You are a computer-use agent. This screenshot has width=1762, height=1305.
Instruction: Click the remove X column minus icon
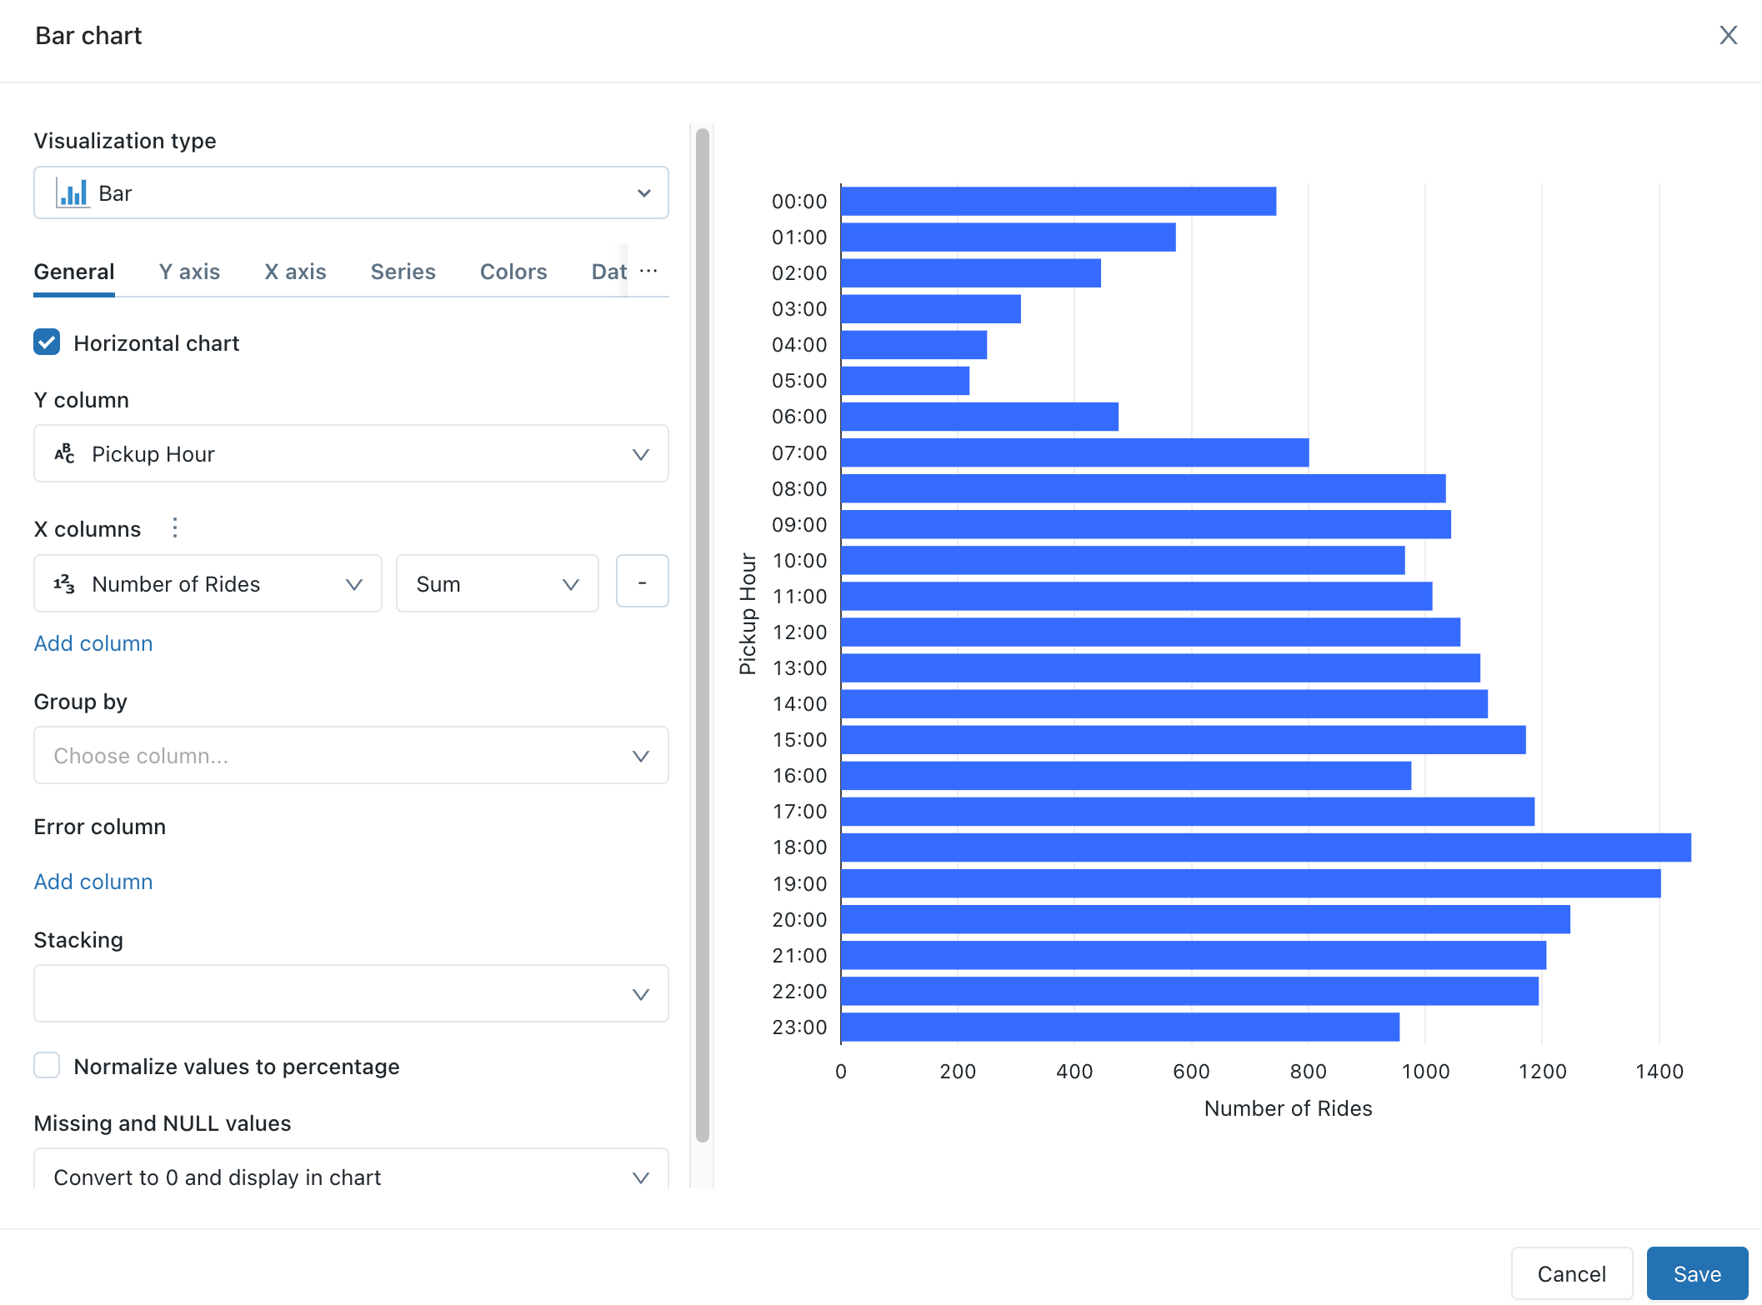[640, 582]
